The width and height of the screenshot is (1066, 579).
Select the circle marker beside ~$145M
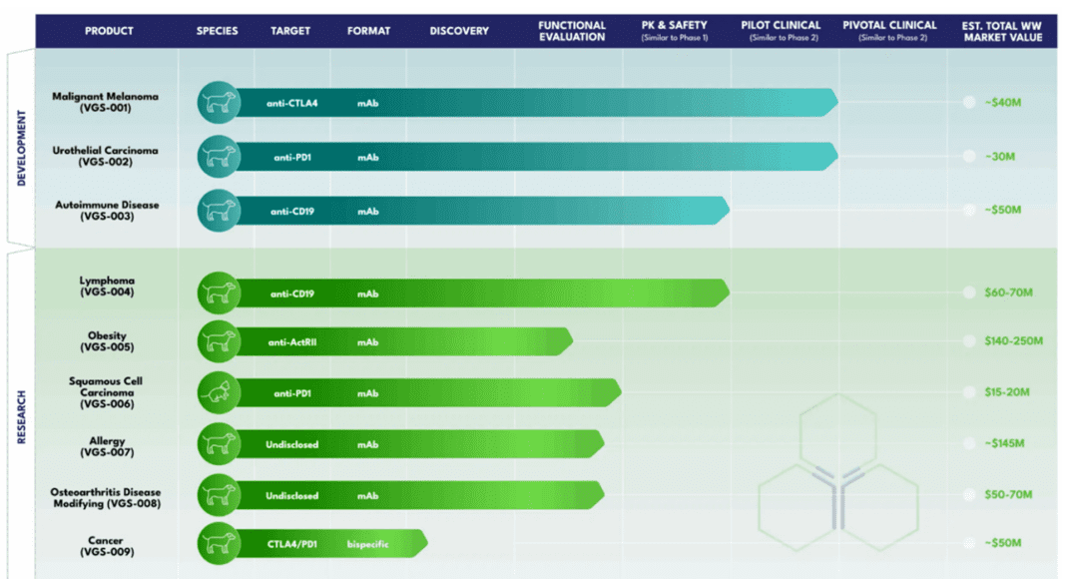(968, 444)
